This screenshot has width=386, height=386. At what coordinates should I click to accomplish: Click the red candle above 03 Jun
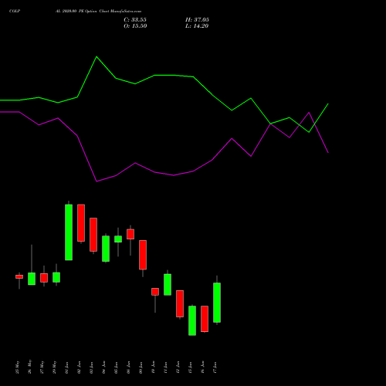coord(93,235)
